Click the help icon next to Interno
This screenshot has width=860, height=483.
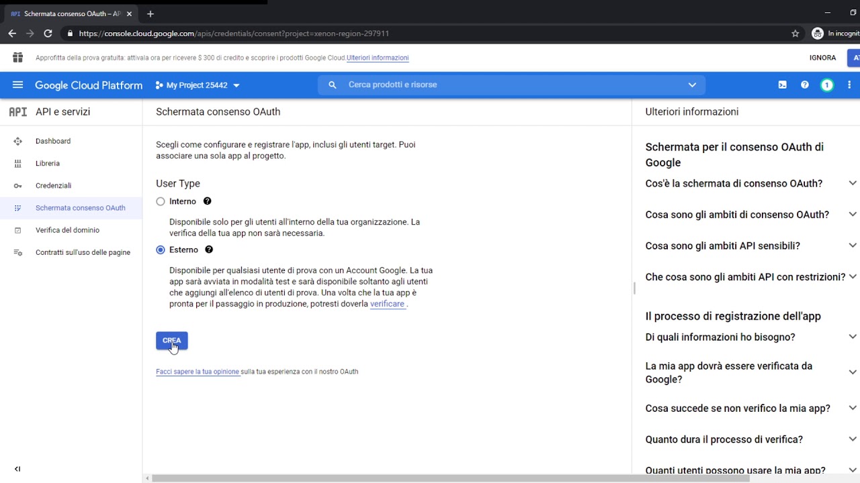(207, 201)
